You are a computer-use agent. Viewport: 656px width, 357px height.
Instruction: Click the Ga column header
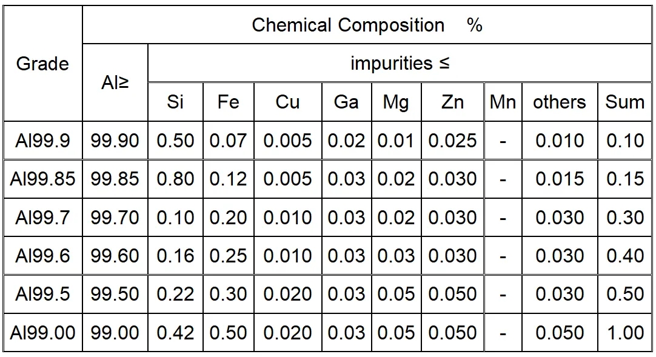tap(346, 102)
